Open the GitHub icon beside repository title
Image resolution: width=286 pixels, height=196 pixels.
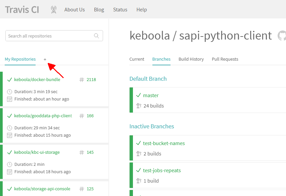[282, 36]
